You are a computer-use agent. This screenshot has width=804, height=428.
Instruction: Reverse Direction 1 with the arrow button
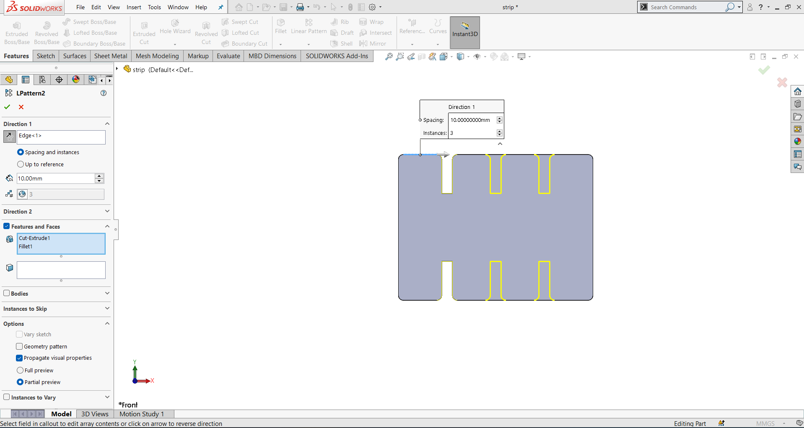tap(9, 137)
